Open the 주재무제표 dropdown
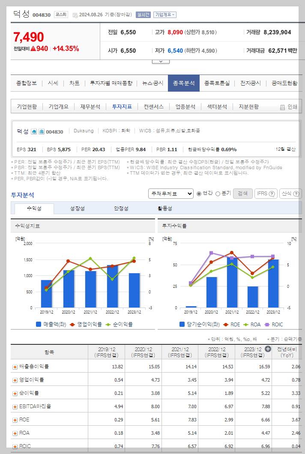 click(x=171, y=194)
